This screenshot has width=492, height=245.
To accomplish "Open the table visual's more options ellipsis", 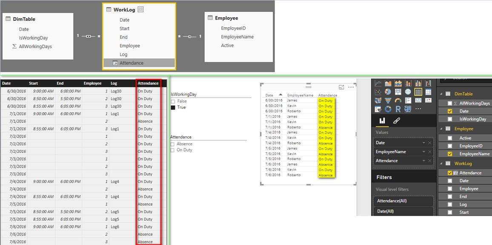I will [x=351, y=87].
